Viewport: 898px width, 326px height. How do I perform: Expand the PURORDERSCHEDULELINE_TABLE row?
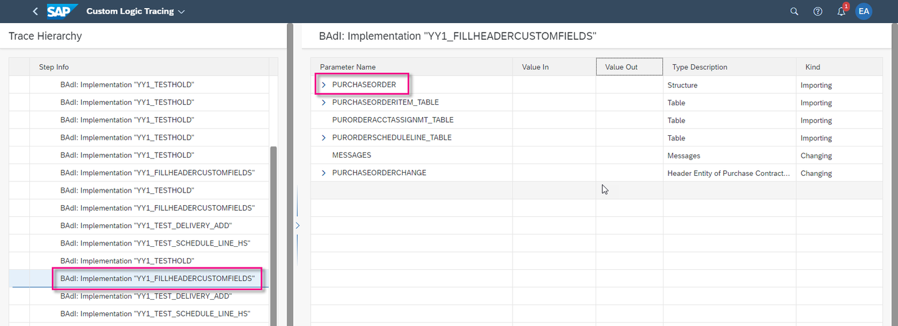click(324, 138)
